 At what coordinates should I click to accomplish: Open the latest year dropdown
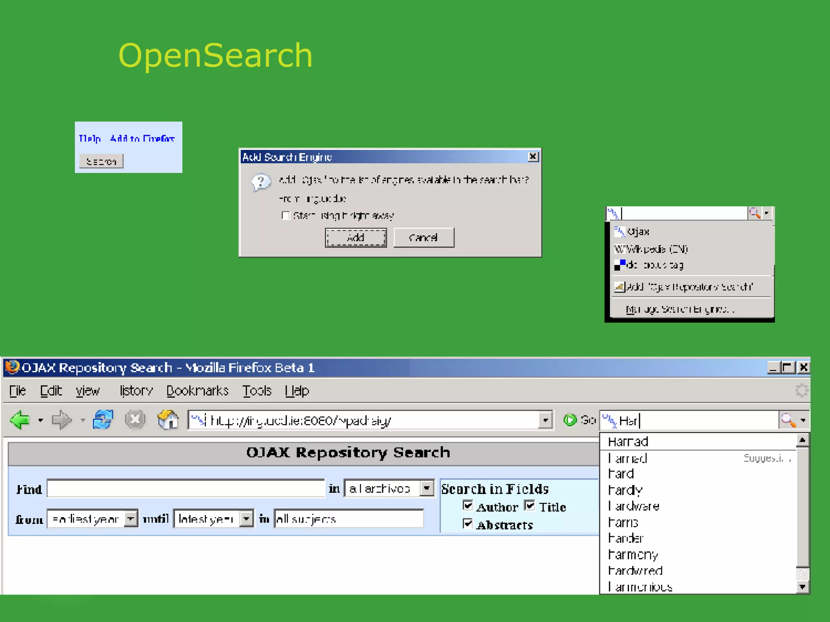pos(246,518)
